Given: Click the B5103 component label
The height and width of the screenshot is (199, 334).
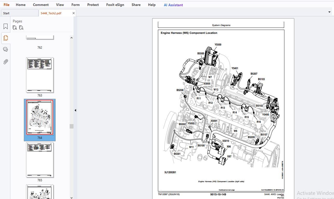Looking at the screenshot, I should [x=261, y=79].
